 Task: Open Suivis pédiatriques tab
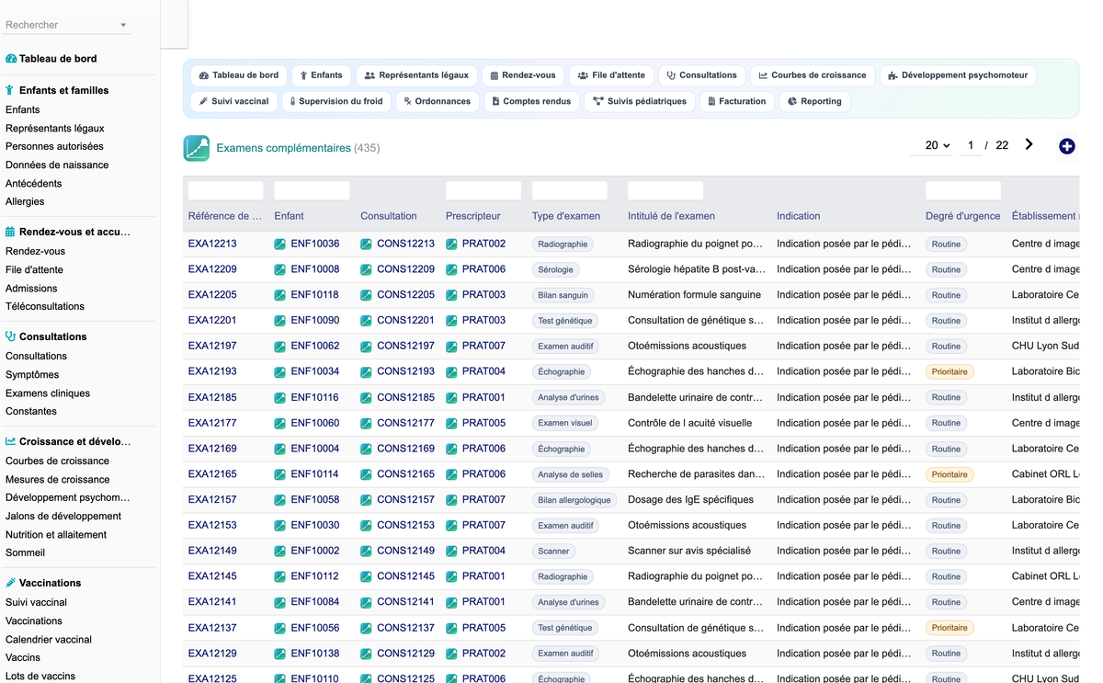click(x=640, y=101)
